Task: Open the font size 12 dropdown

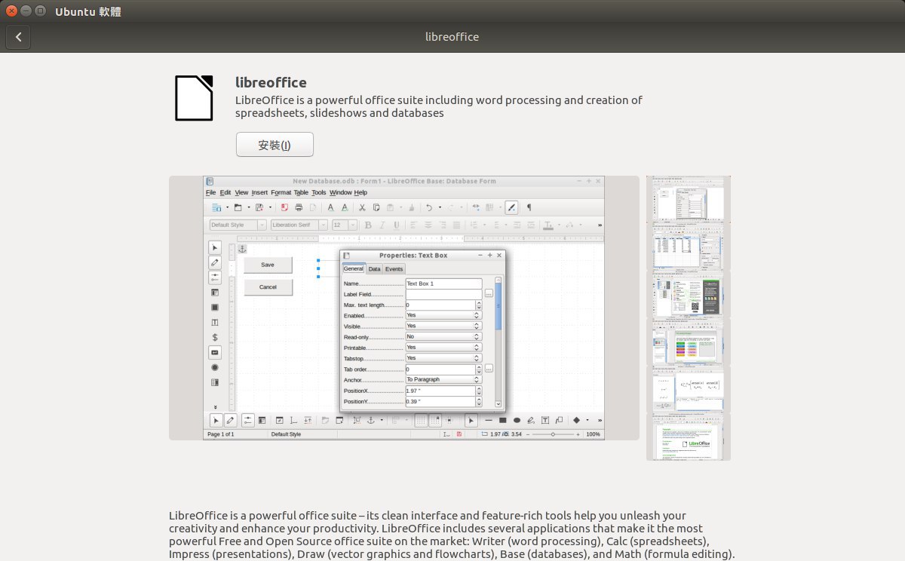Action: (x=345, y=225)
